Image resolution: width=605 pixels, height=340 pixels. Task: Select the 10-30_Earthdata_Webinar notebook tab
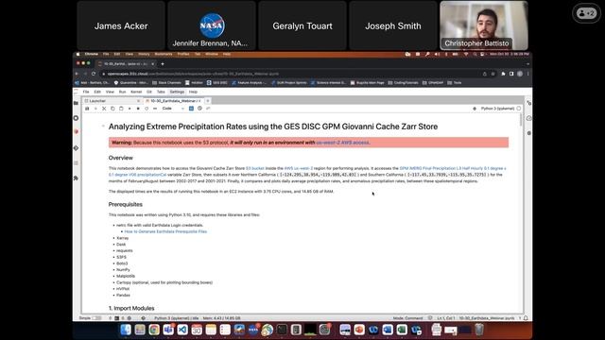(x=173, y=101)
